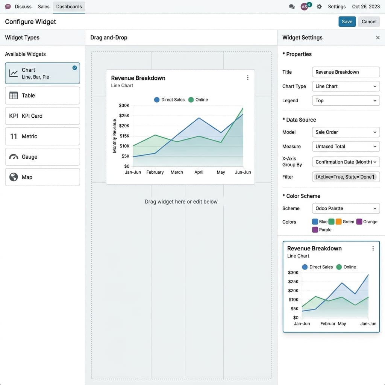385x385 pixels.
Task: Open the Chart Type dropdown
Action: point(346,86)
